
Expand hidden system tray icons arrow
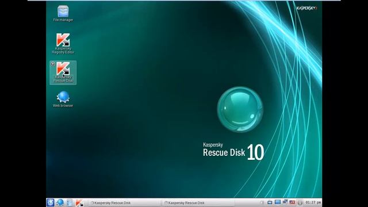[x=262, y=202]
